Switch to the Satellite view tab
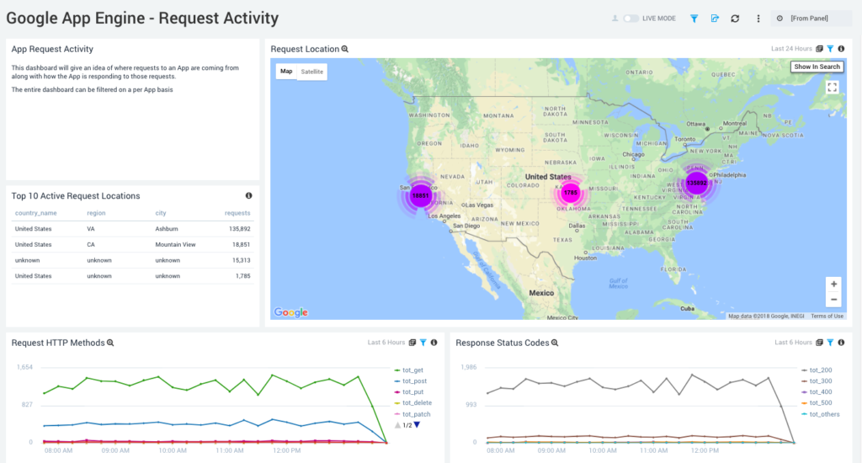862x463 pixels. click(x=312, y=72)
